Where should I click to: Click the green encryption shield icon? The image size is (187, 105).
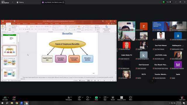click(164, 2)
